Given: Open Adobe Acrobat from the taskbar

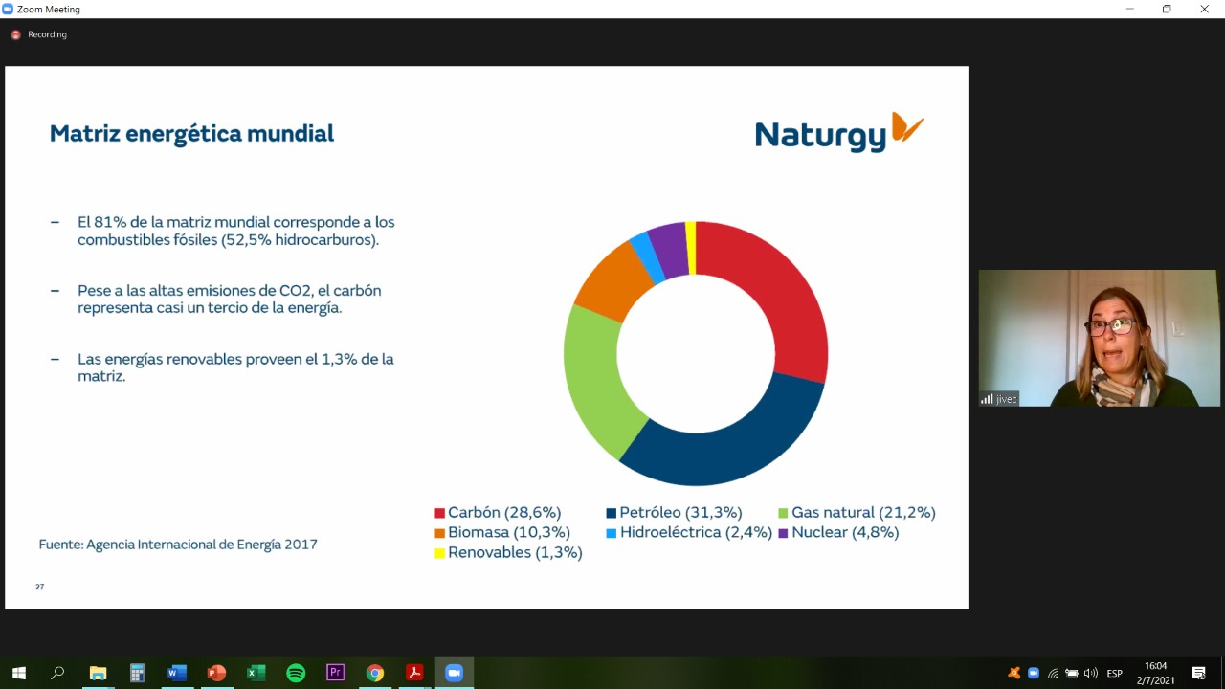Looking at the screenshot, I should coord(414,673).
